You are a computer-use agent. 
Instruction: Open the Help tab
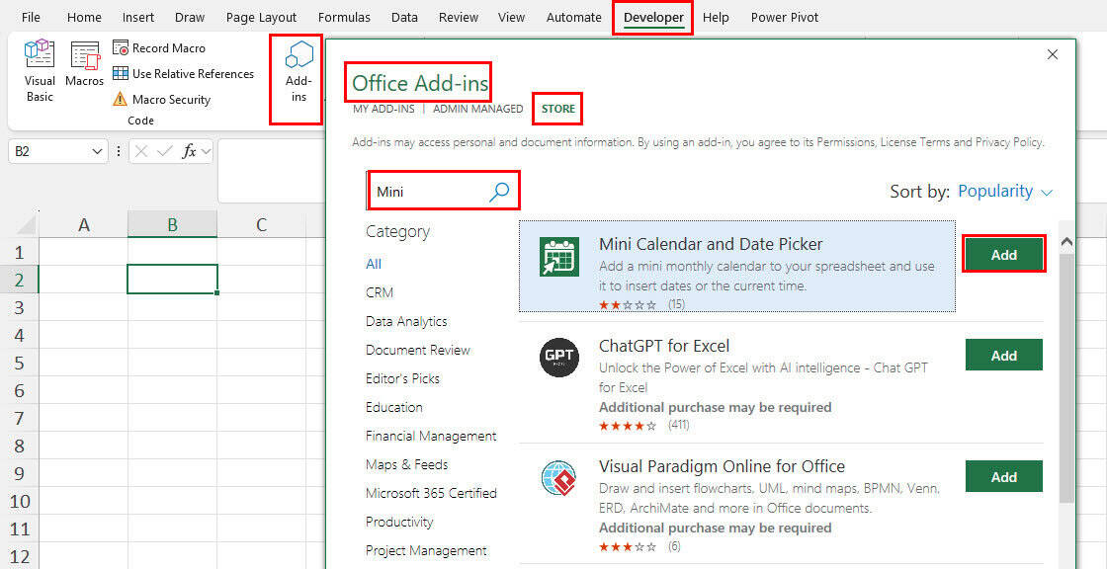[716, 18]
